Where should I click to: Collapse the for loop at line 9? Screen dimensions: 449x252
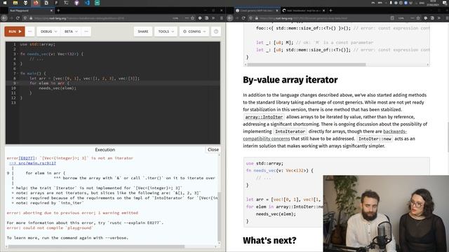[x=18, y=83]
